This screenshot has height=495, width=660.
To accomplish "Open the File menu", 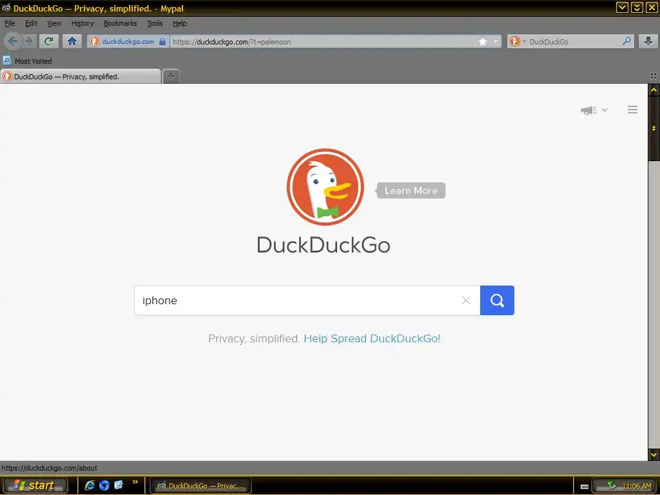I will tap(10, 23).
